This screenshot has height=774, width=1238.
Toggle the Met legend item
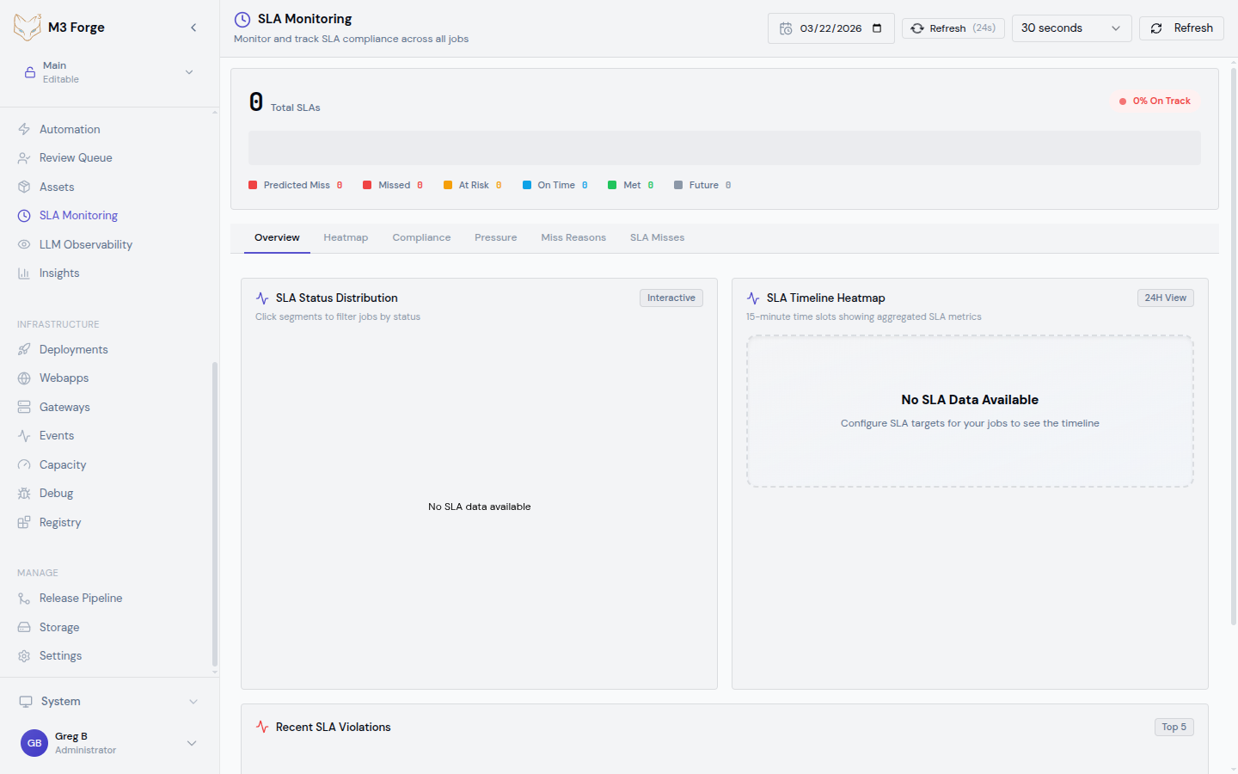pyautogui.click(x=630, y=184)
